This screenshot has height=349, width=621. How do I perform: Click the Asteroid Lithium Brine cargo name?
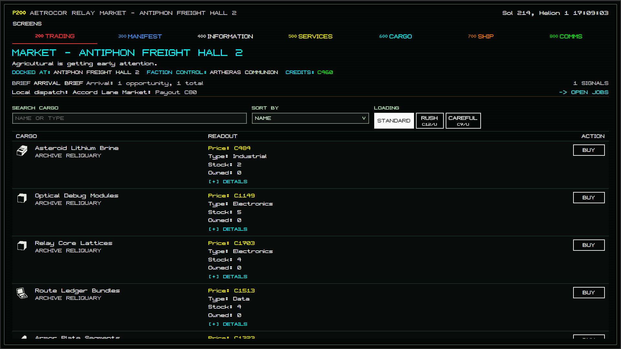(x=77, y=148)
